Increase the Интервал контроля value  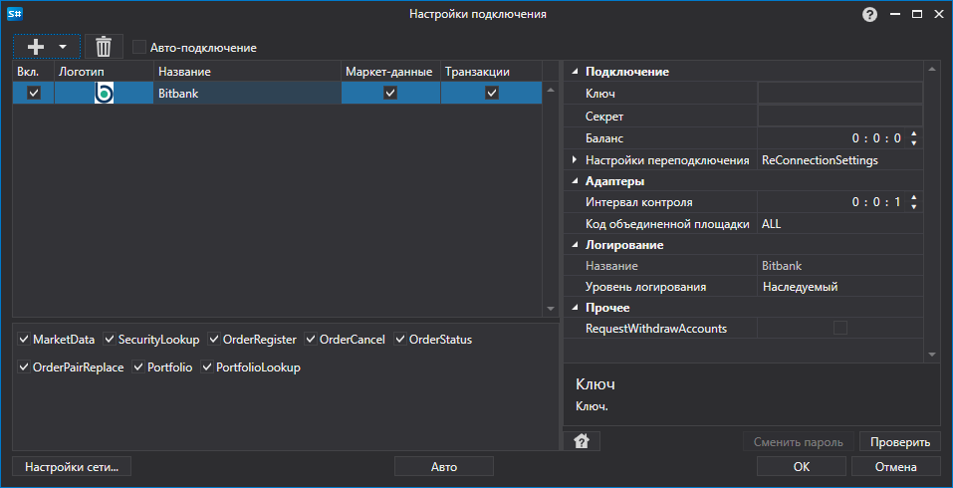tap(913, 197)
